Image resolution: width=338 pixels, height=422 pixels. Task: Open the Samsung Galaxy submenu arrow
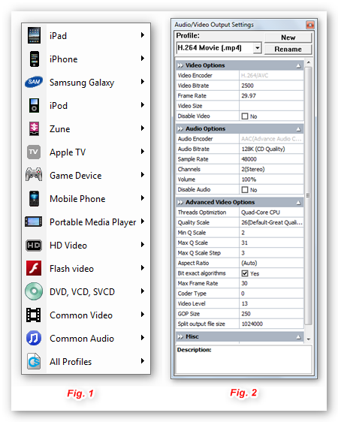pos(143,82)
